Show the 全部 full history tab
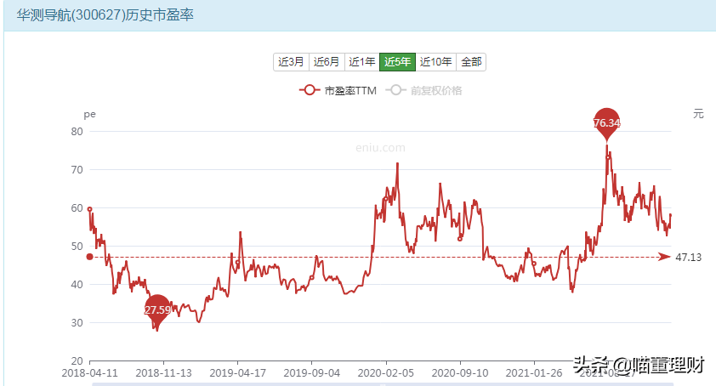The image size is (716, 386). [471, 62]
